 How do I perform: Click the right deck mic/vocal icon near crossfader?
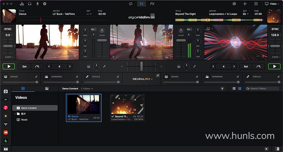click(x=194, y=67)
